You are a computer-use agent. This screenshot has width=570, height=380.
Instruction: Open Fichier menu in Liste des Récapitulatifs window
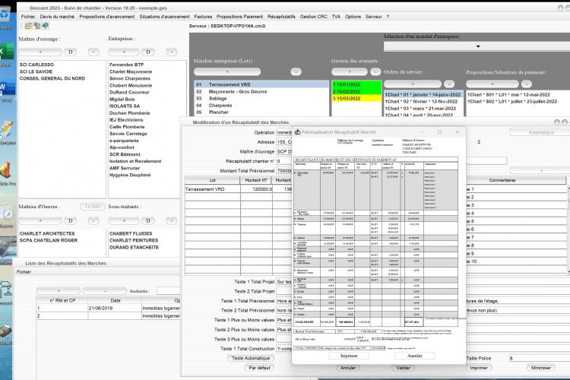[x=24, y=272]
